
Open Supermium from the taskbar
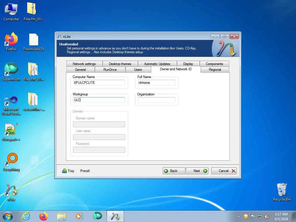click(97, 216)
